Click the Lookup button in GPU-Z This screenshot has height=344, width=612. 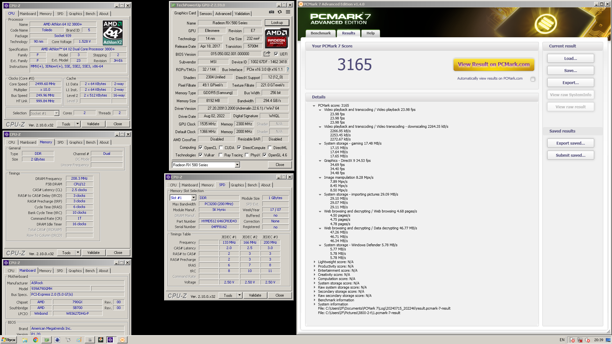click(x=277, y=23)
